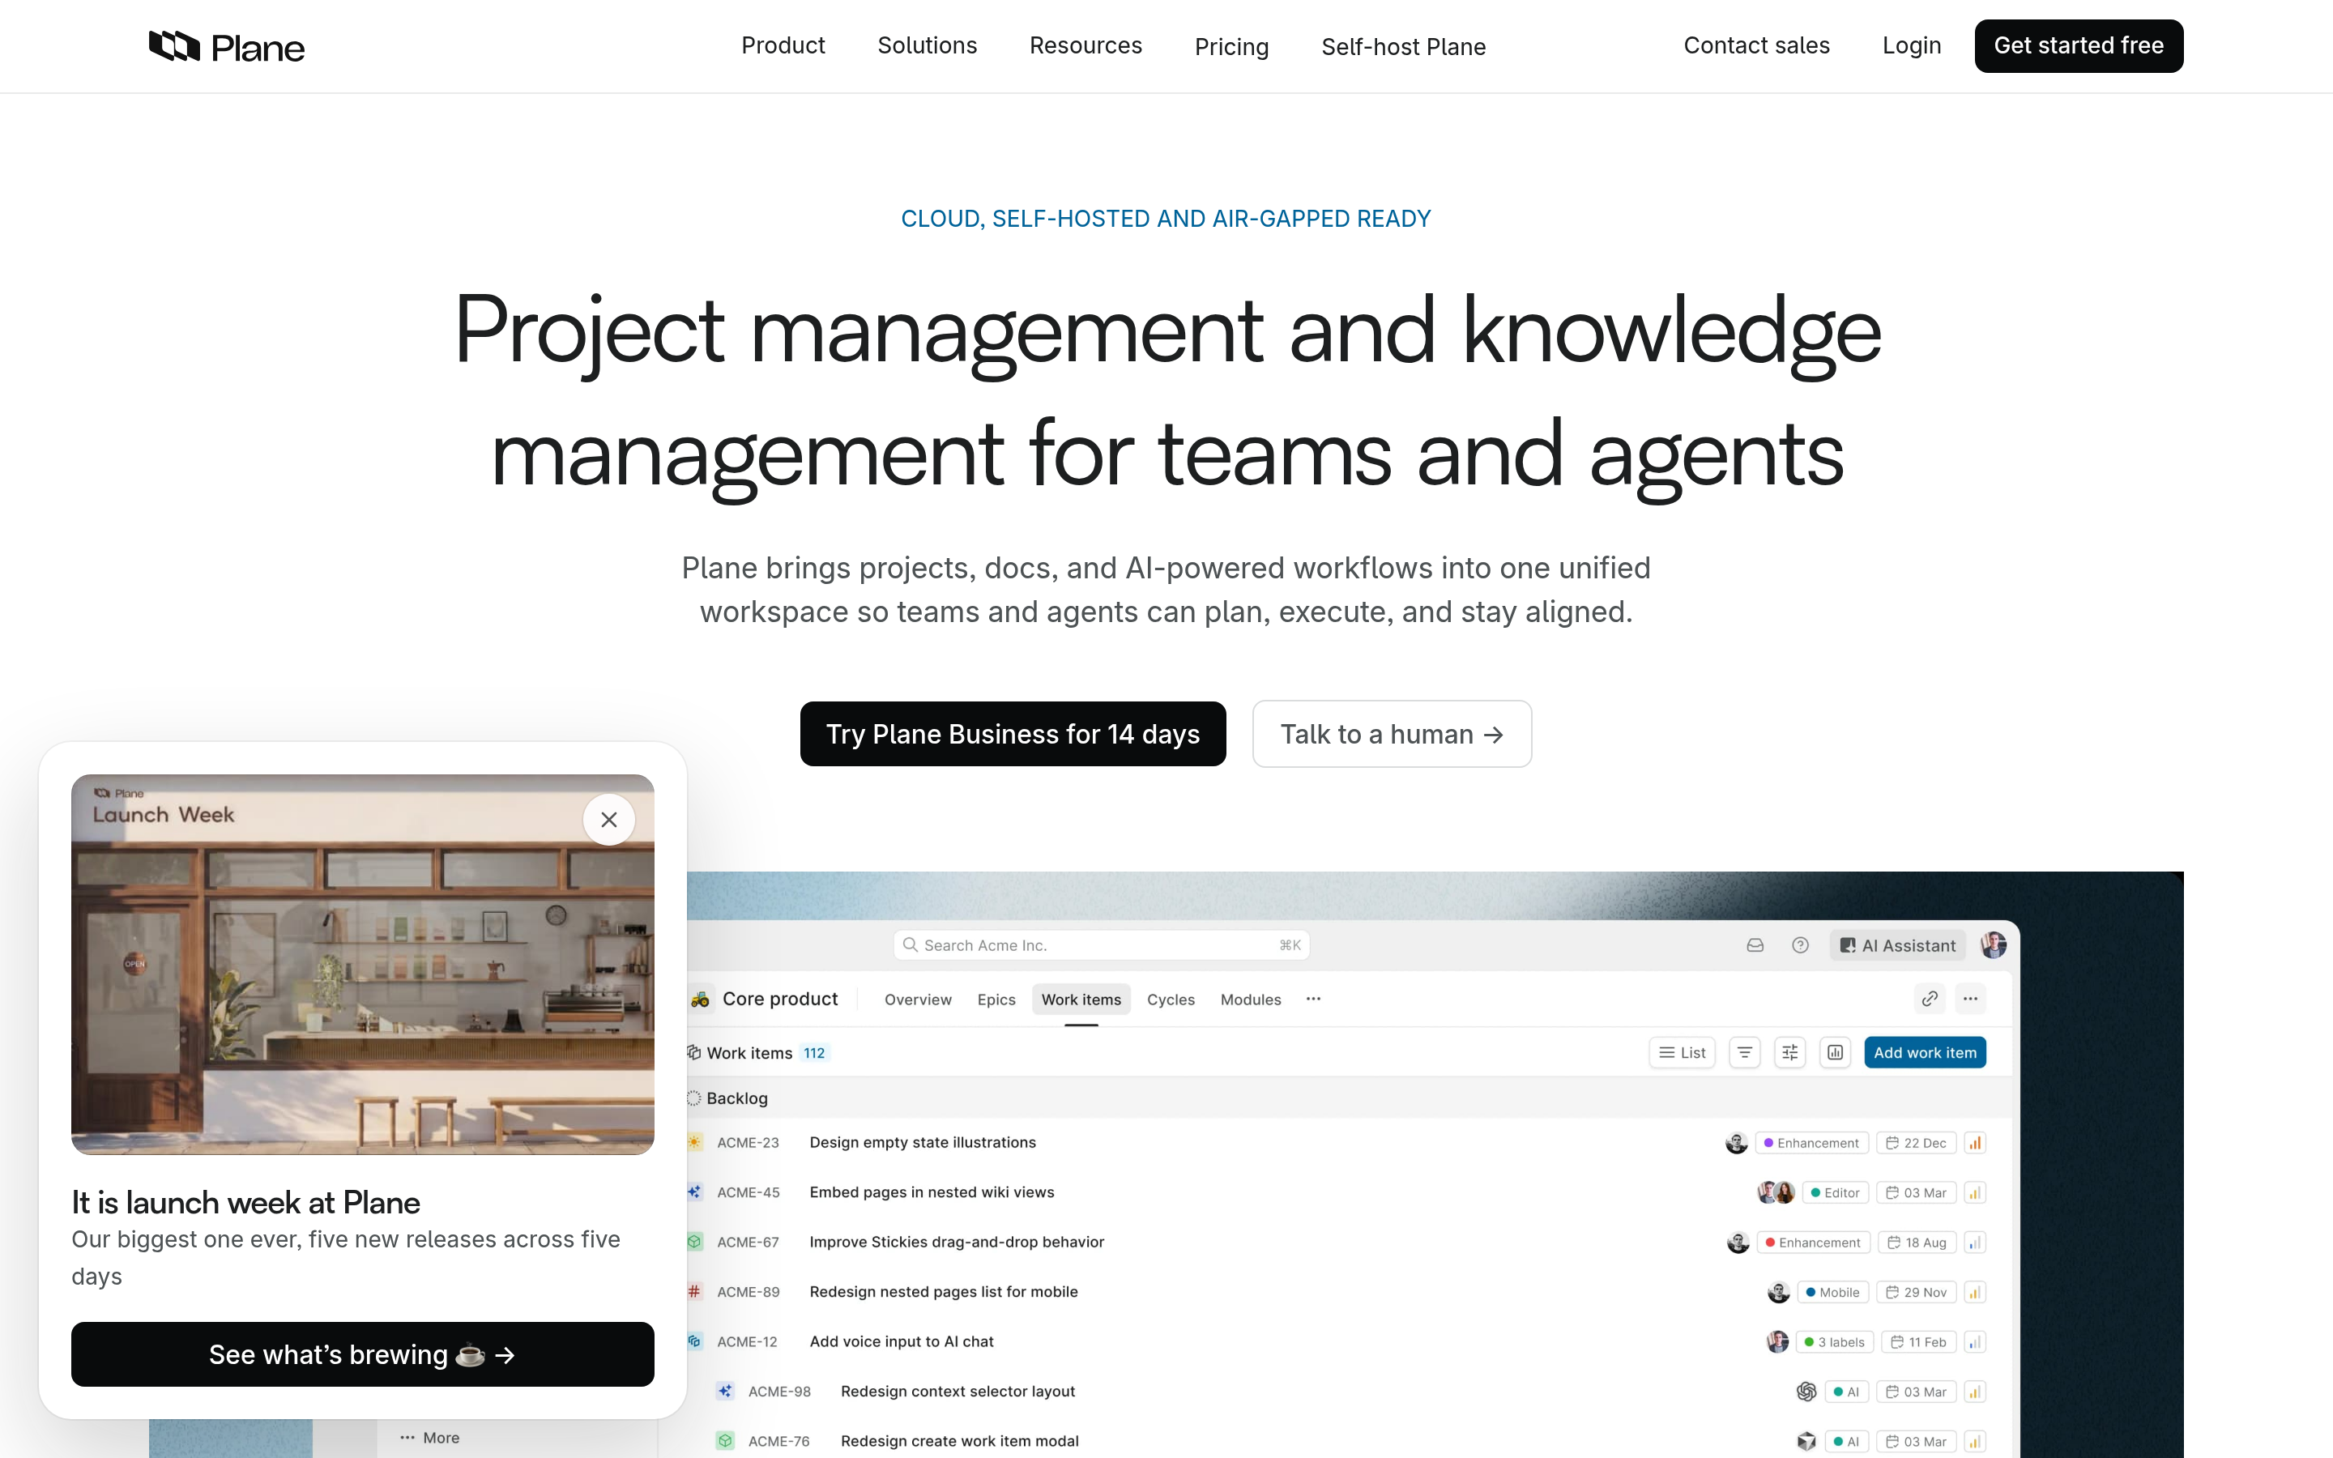Expand more tabs ellipsis after Modules
Screen dimensions: 2333x1458
click(x=1313, y=999)
